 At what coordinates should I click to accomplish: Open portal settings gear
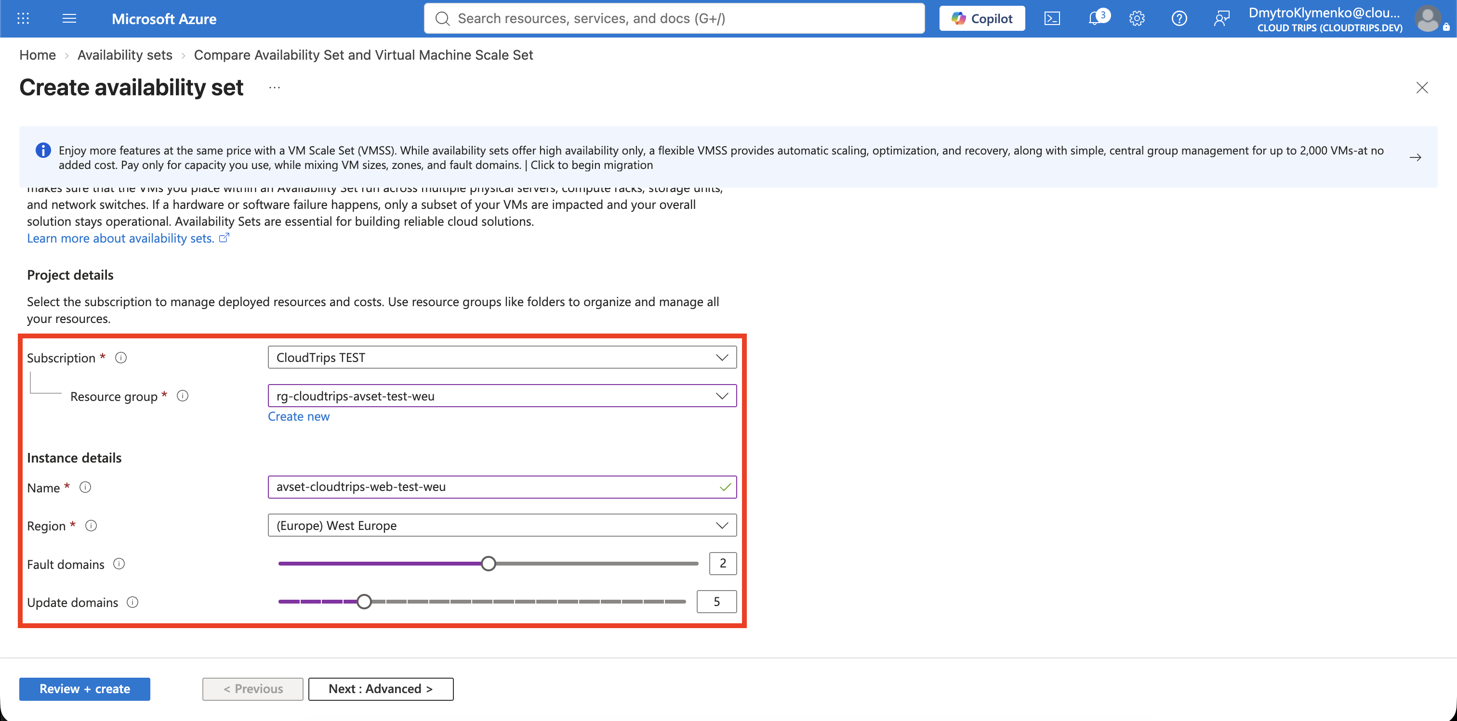pos(1137,19)
